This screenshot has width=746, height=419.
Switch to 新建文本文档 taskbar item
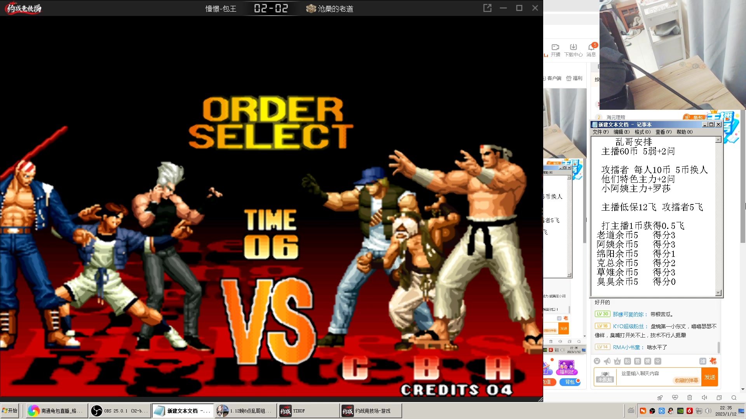tap(182, 411)
